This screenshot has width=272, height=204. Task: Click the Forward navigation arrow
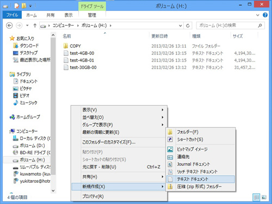tap(19, 26)
